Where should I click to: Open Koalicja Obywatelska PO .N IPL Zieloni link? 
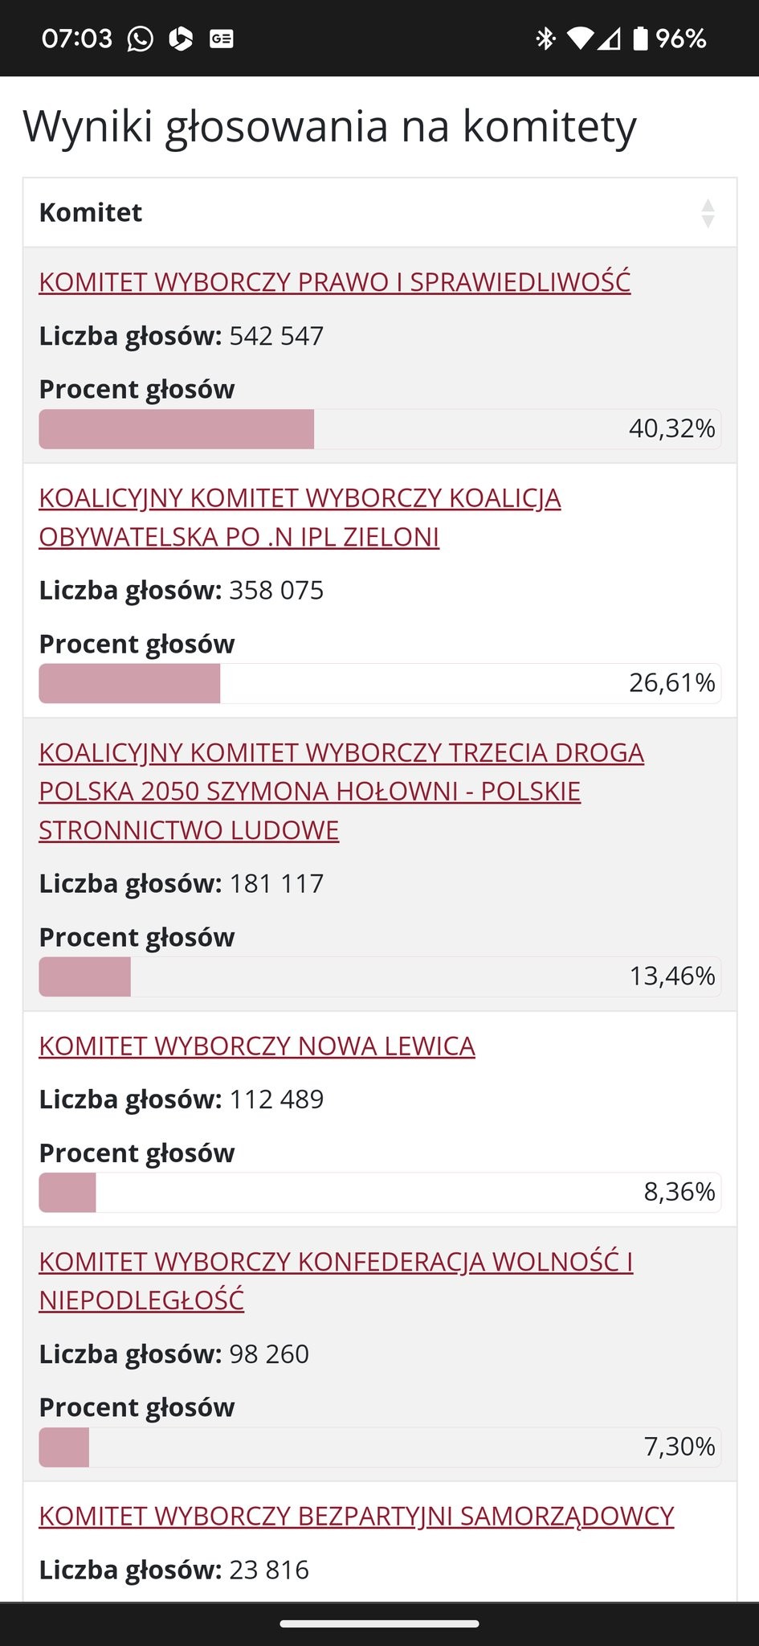[300, 518]
